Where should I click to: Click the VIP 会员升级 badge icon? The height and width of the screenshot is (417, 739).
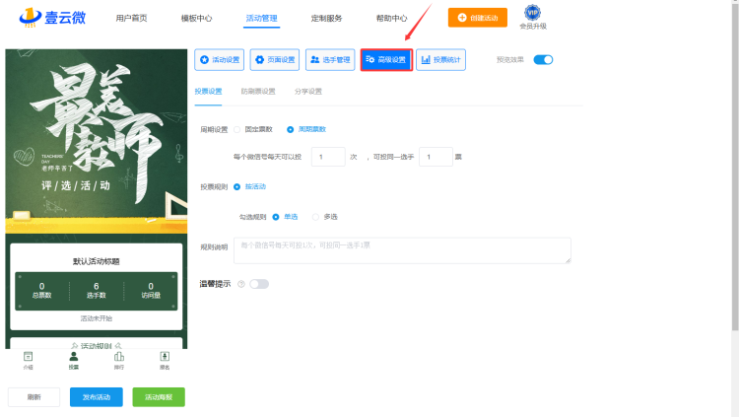coord(532,13)
